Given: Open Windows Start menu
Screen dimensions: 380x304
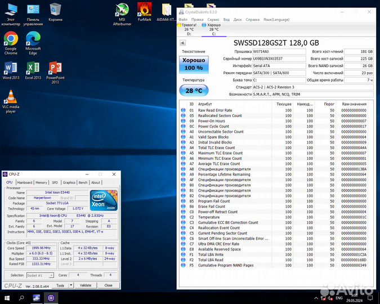Looking at the screenshot, I should tap(7, 298).
